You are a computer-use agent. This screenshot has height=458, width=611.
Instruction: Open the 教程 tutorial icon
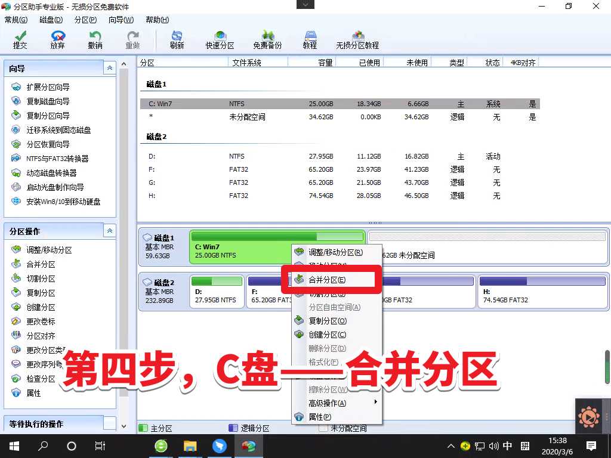310,40
